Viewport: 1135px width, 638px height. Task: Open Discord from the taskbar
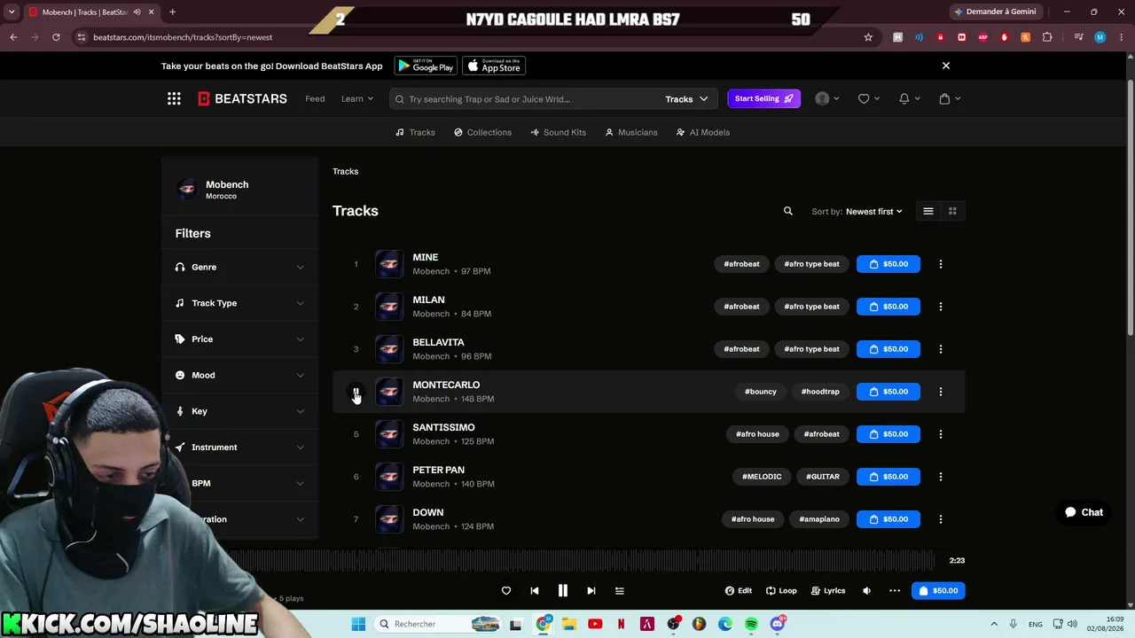pos(778,624)
